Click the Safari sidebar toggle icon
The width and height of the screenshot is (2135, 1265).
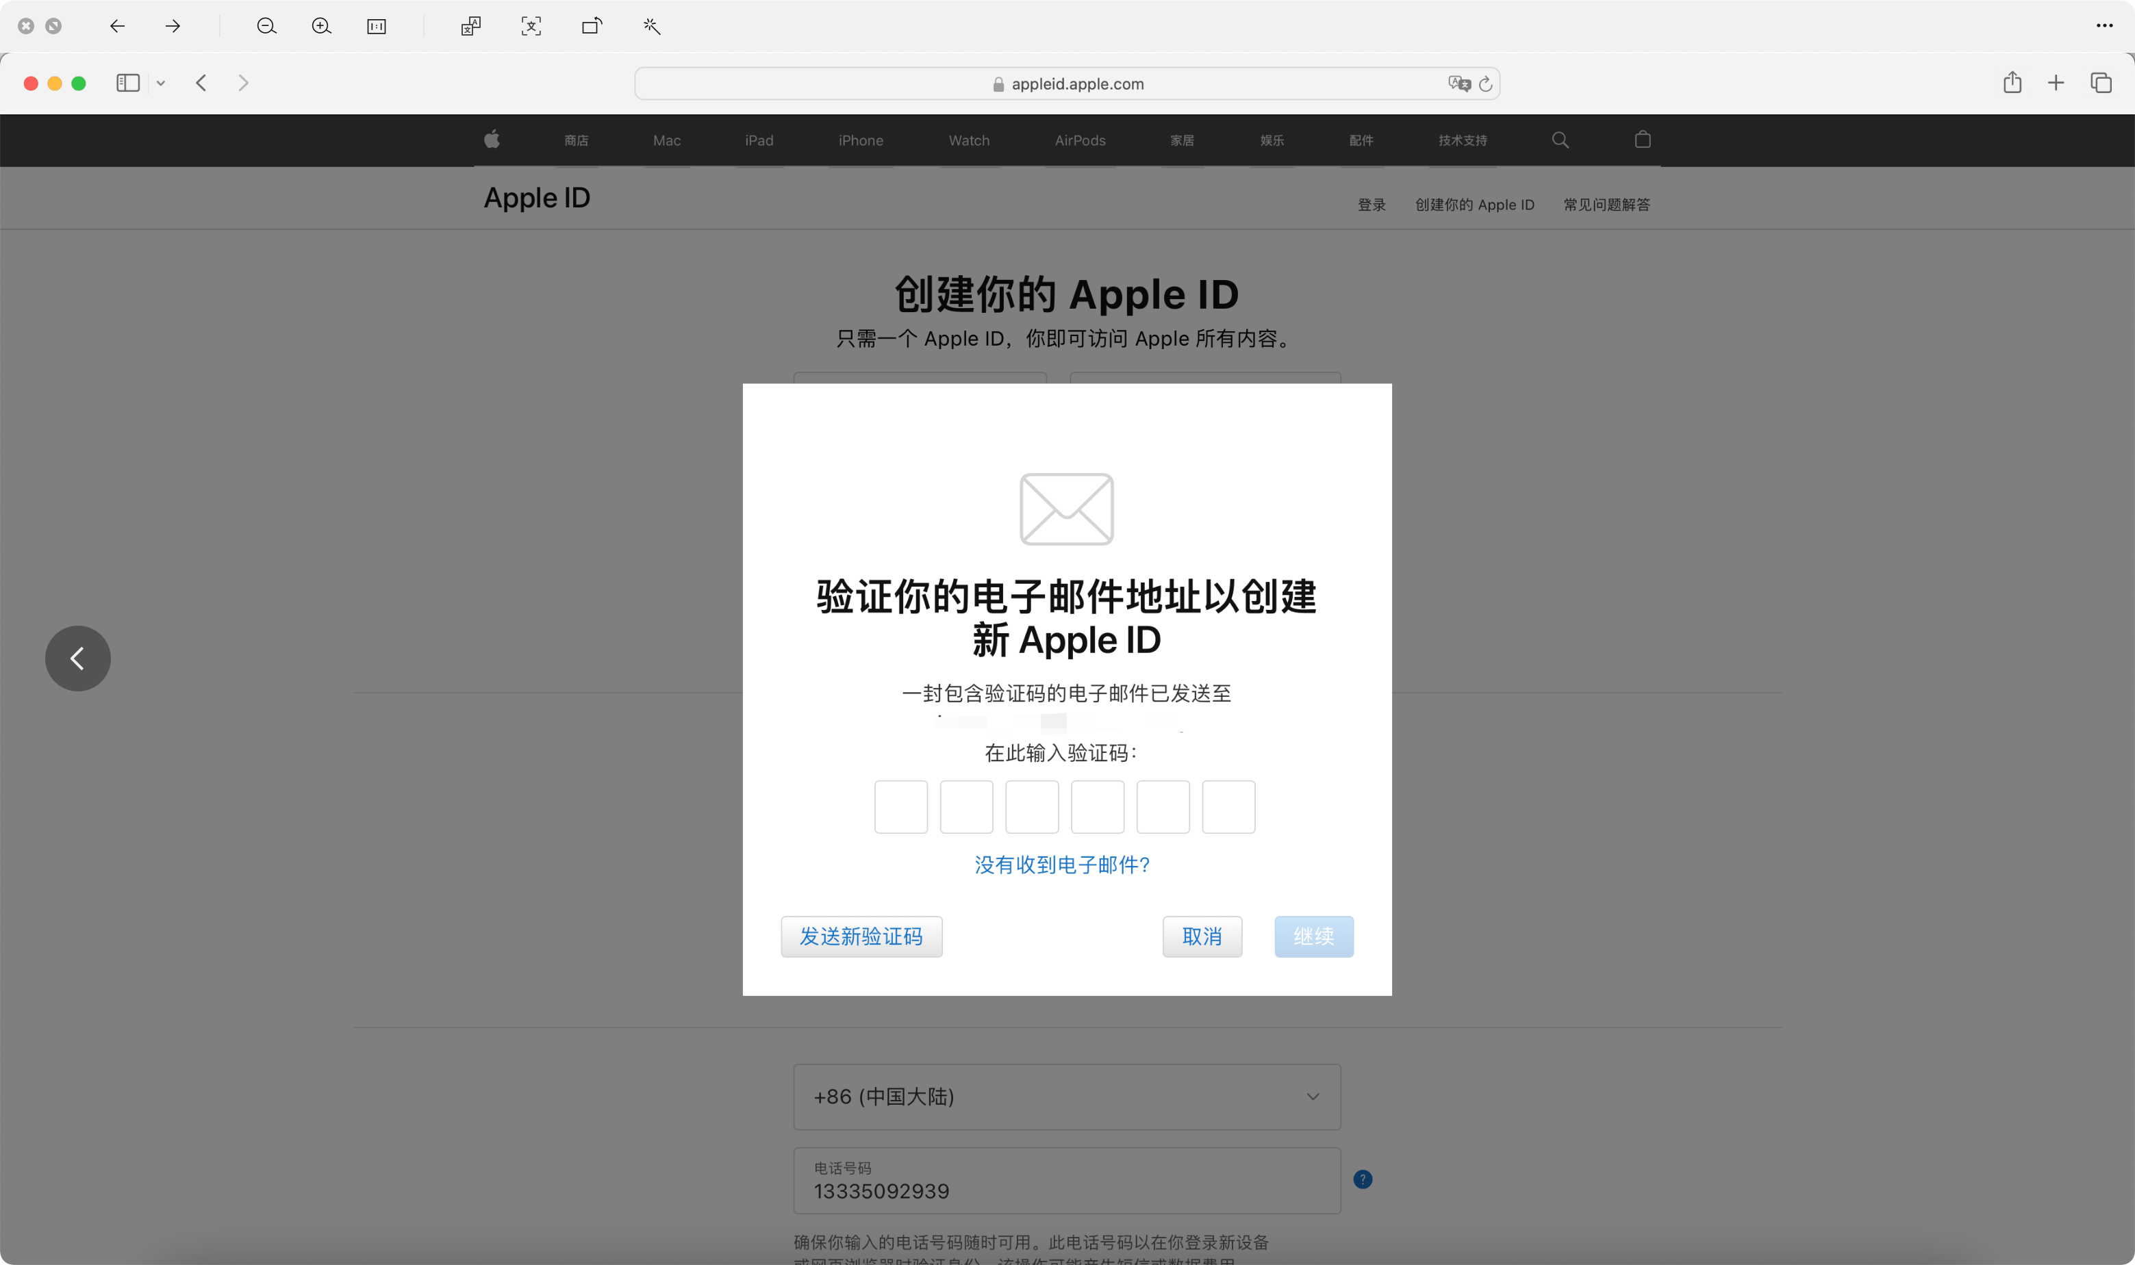[128, 83]
